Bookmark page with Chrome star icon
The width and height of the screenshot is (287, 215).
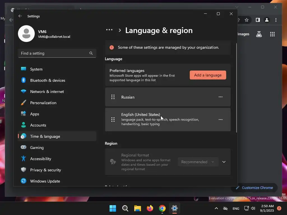pyautogui.click(x=247, y=20)
